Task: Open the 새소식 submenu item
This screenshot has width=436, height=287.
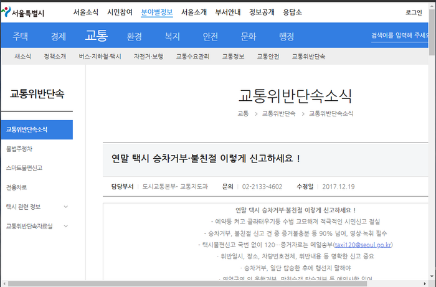Action: [x=23, y=57]
